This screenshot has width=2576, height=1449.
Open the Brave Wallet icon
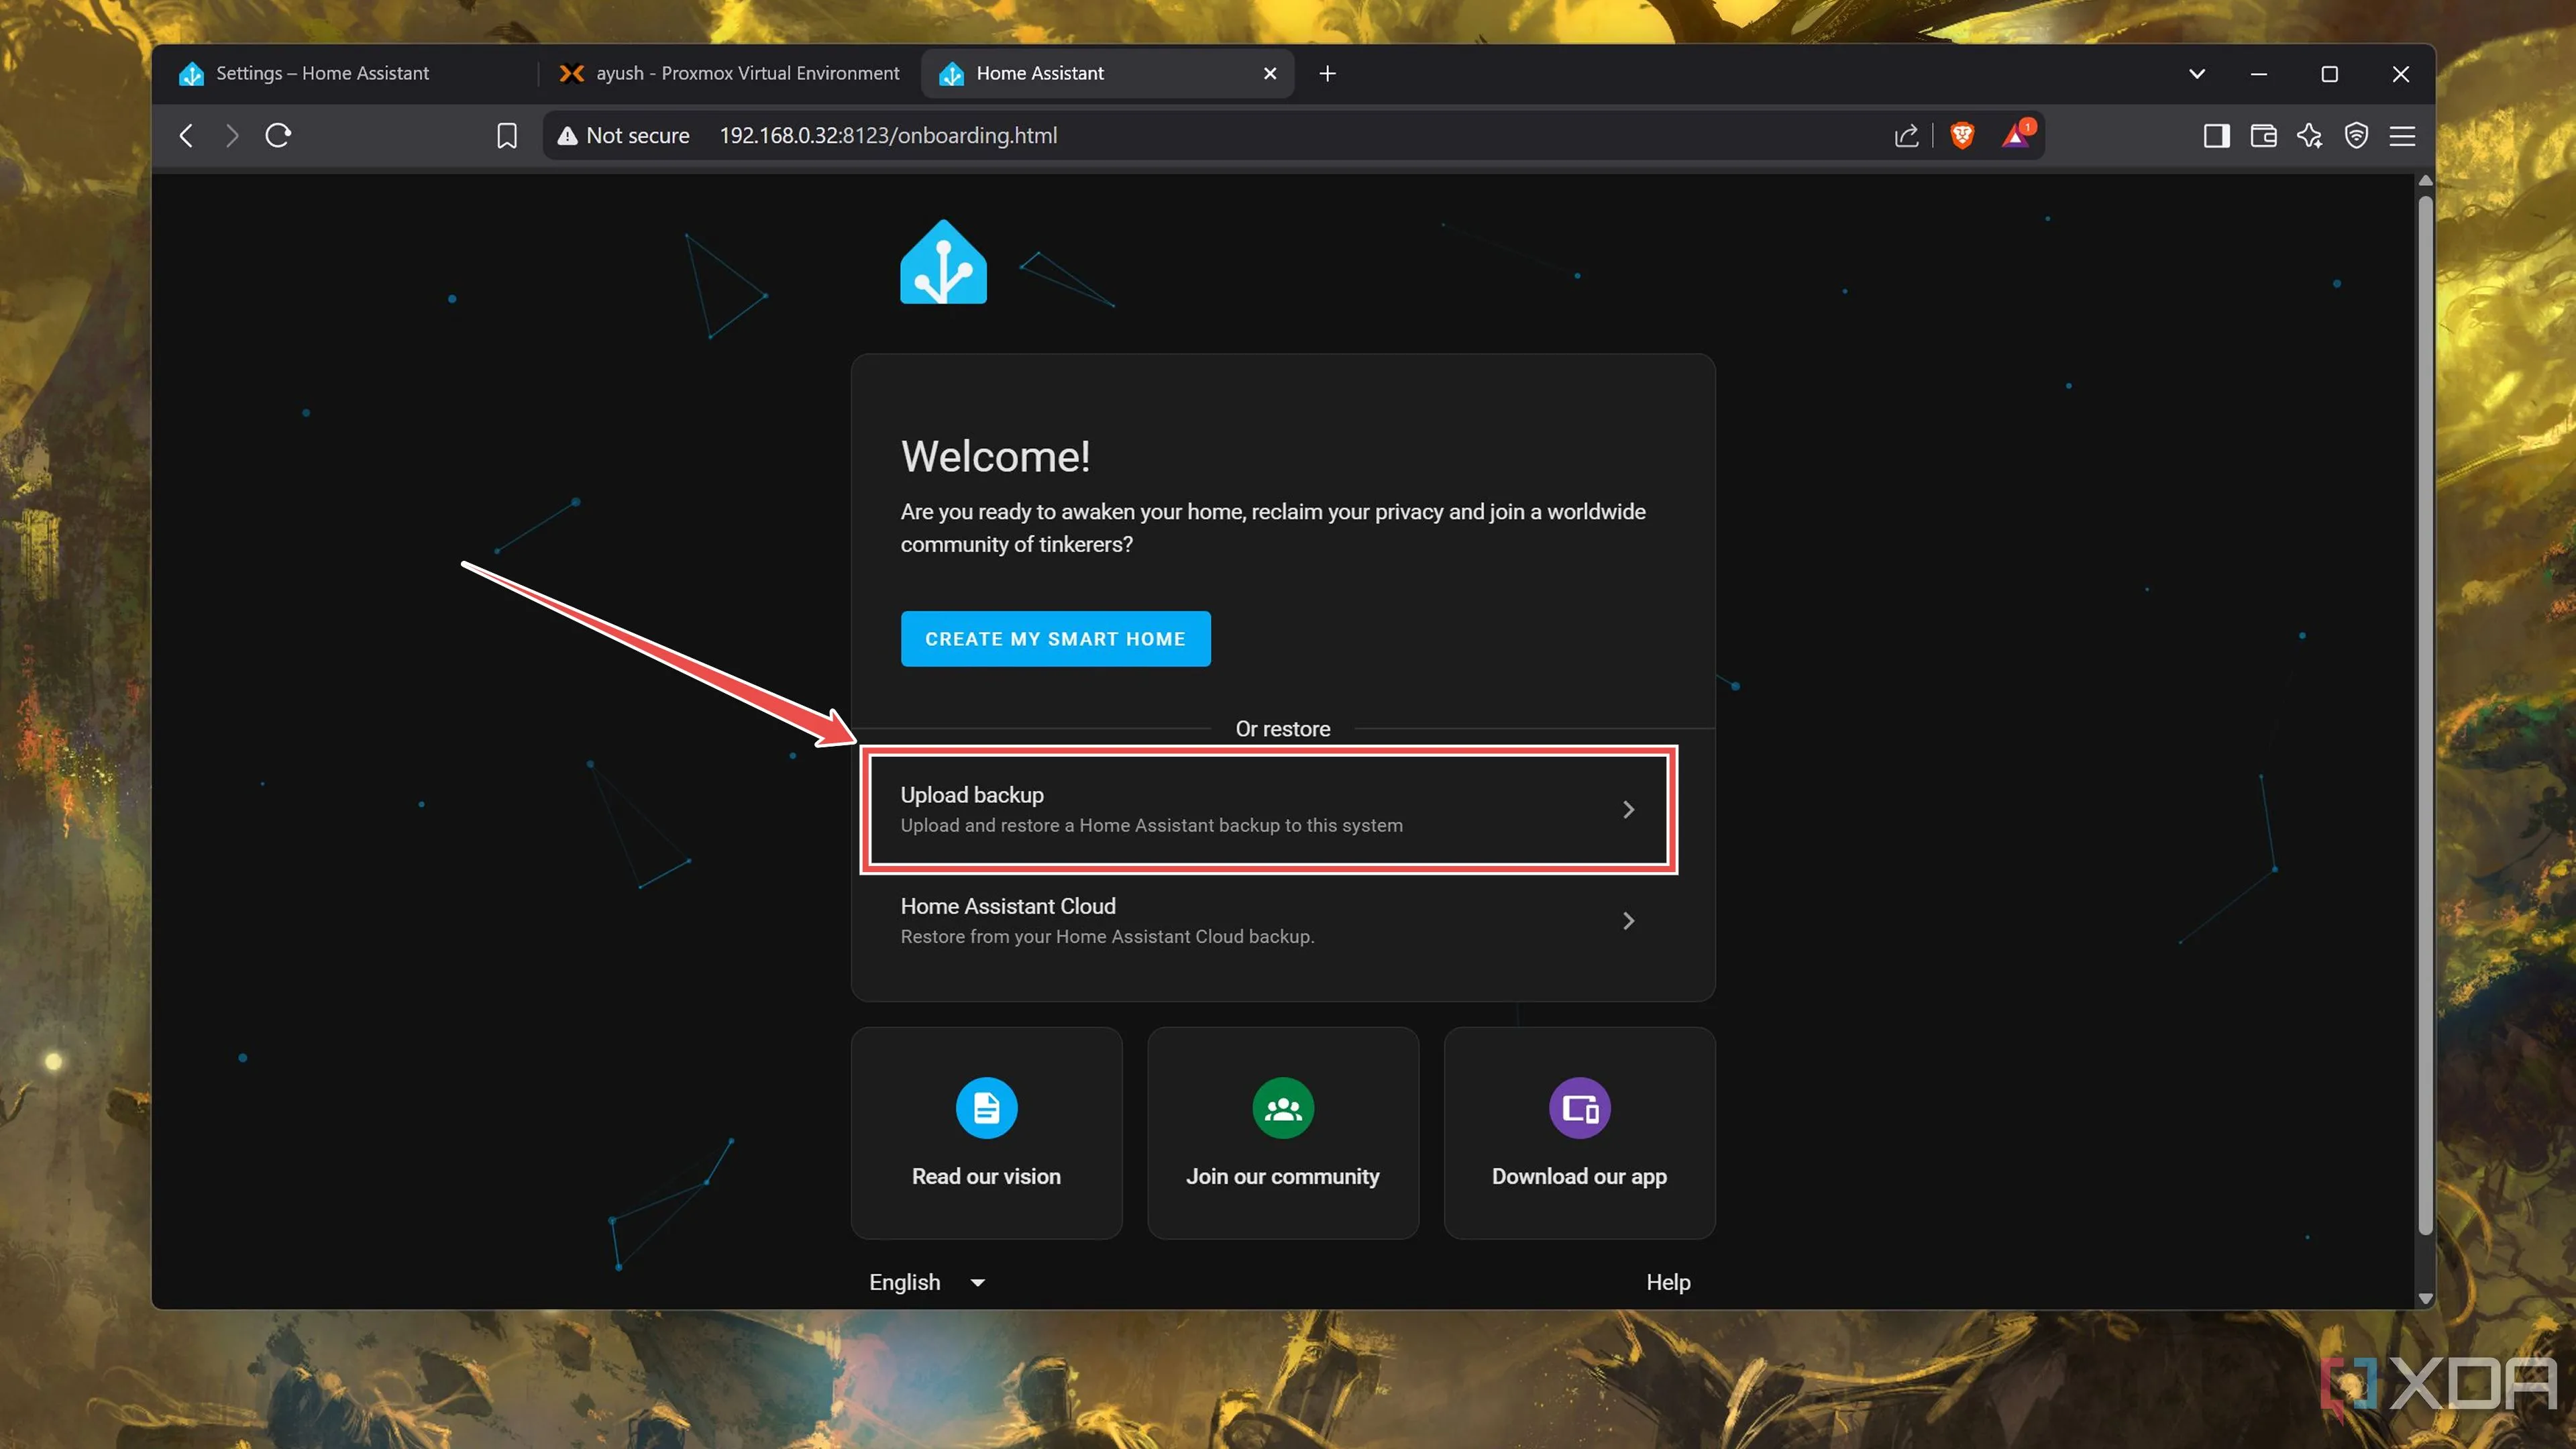tap(2263, 135)
